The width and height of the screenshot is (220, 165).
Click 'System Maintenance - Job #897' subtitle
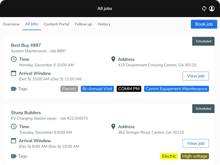pyautogui.click(x=38, y=51)
